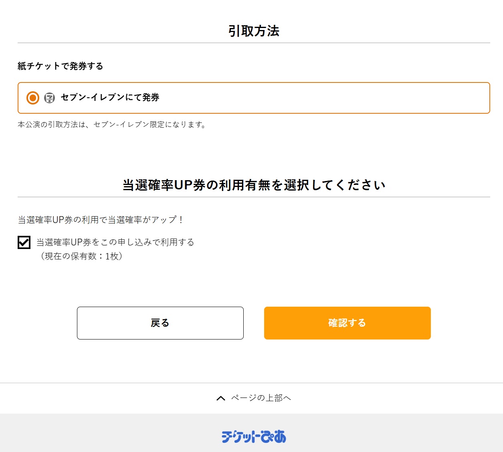Open the チケットぴあ logo in footer
Image resolution: width=503 pixels, height=452 pixels.
point(254,437)
